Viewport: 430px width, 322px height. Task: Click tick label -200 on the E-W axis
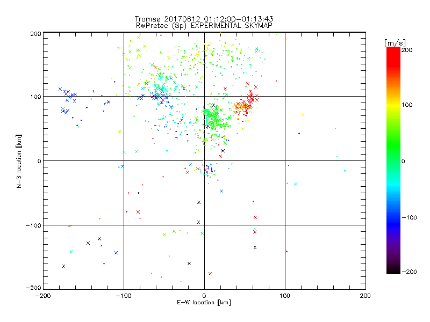point(43,296)
